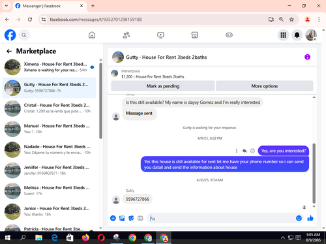The width and height of the screenshot is (326, 244).
Task: Show hidden system tray icons
Action: [283, 237]
